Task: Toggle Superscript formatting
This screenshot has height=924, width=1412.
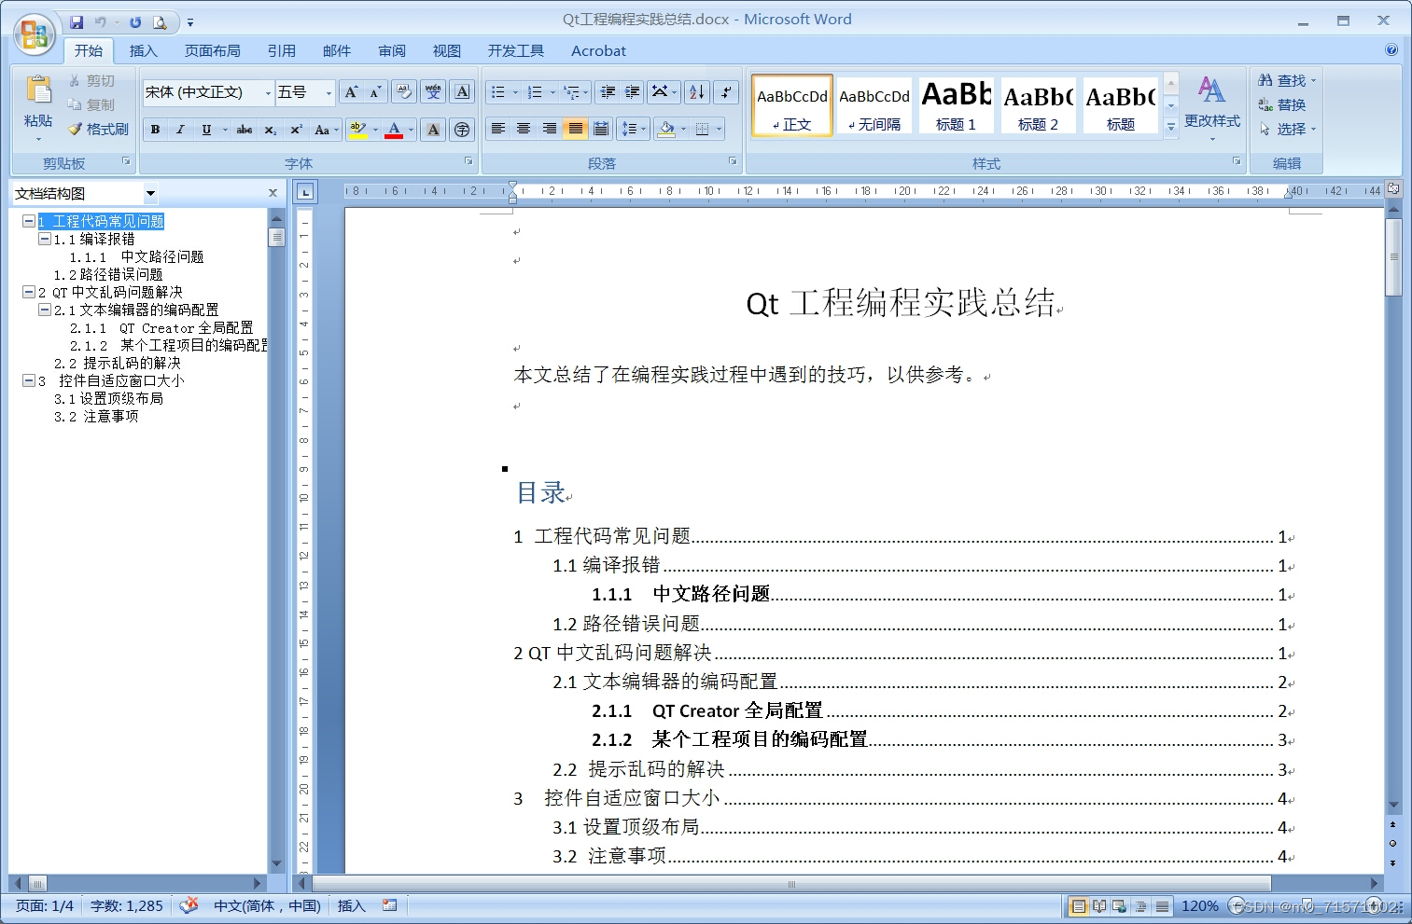Action: tap(296, 130)
